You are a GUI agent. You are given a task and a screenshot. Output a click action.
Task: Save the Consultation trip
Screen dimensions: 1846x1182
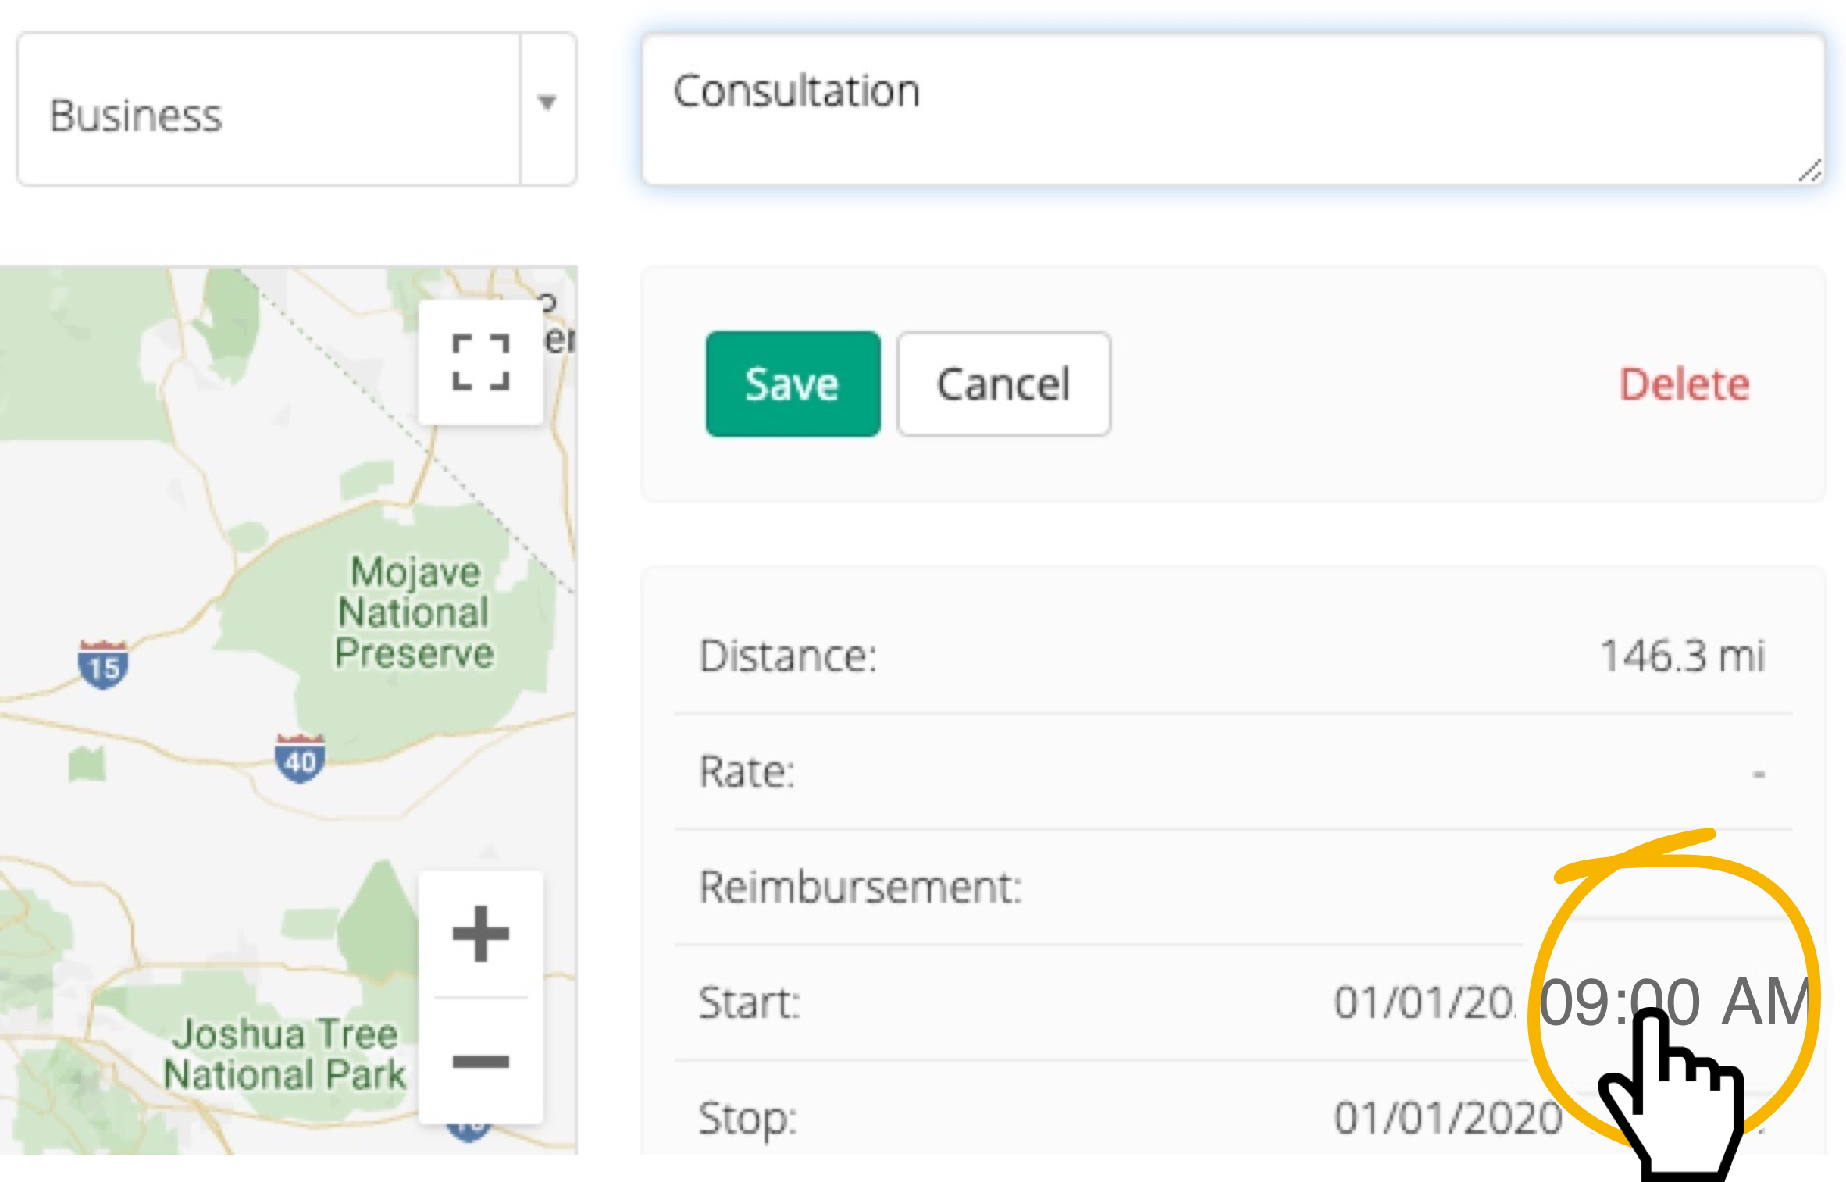click(792, 383)
